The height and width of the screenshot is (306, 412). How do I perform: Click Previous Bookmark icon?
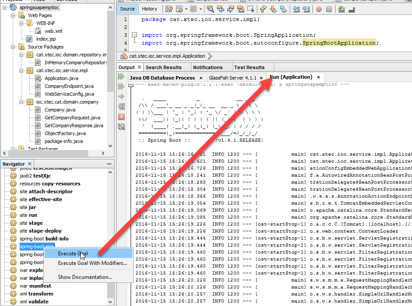(263, 9)
